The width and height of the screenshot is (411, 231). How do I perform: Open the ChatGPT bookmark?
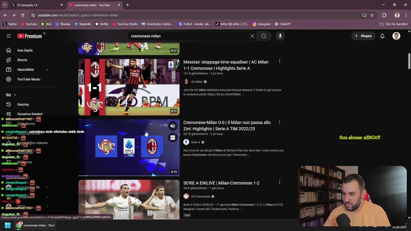click(x=283, y=24)
